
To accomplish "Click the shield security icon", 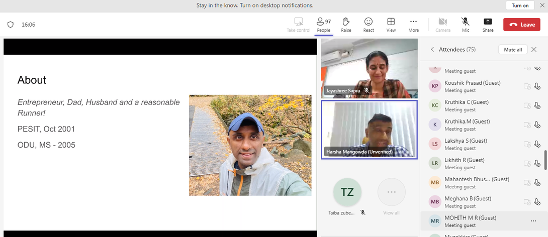I will pyautogui.click(x=11, y=25).
